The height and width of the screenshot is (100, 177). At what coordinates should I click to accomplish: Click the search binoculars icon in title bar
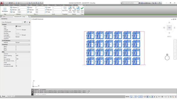[x=140, y=3]
